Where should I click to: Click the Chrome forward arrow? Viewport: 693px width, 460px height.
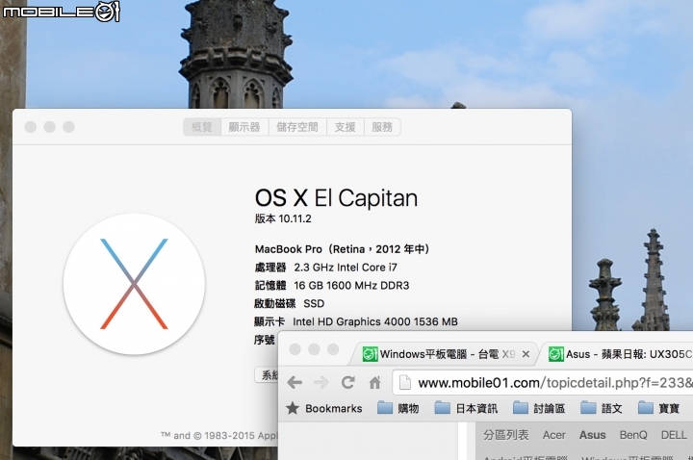point(321,382)
